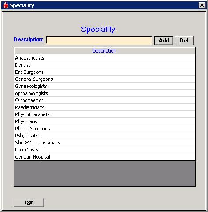This screenshot has height=212, width=208.
Task: Select Orthopaedics in the grid
Action: click(x=104, y=100)
